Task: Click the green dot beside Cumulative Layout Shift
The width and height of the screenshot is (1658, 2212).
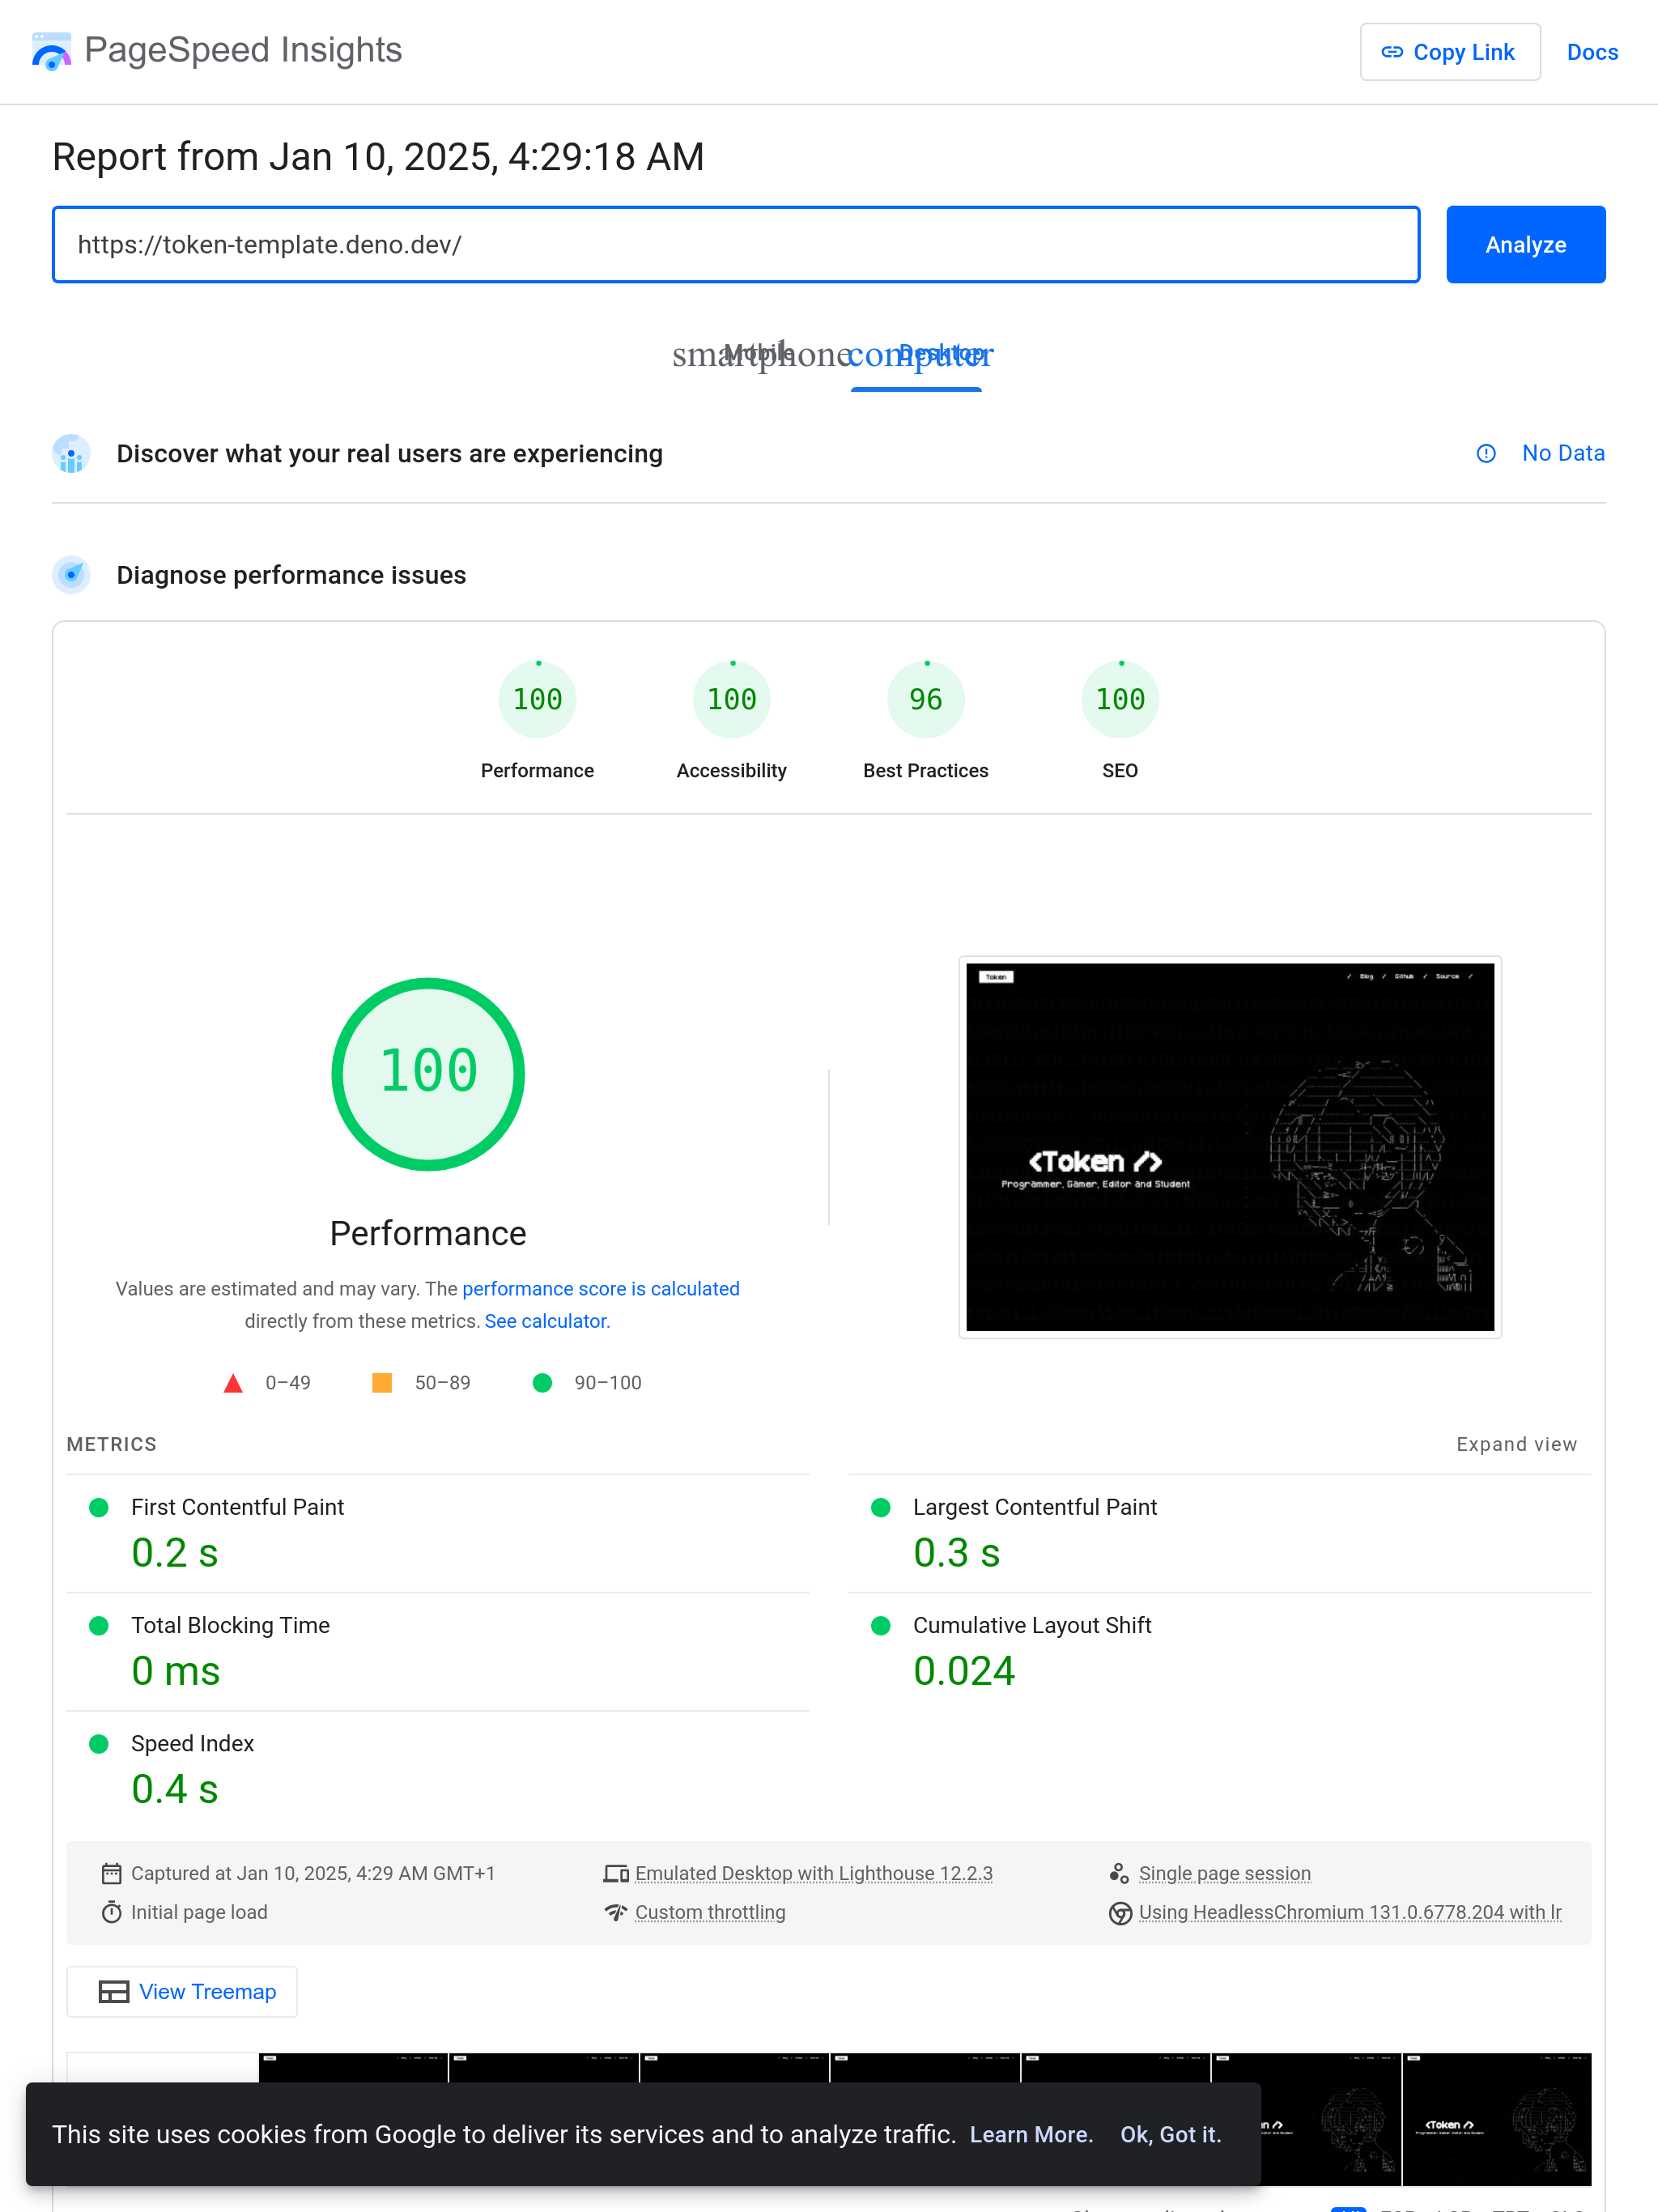Action: pyautogui.click(x=880, y=1626)
